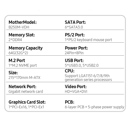Screen dimensions: 130x130
Task: Click the 5*USB3.0, 5*USB2.0 text
Action: click(82, 66)
